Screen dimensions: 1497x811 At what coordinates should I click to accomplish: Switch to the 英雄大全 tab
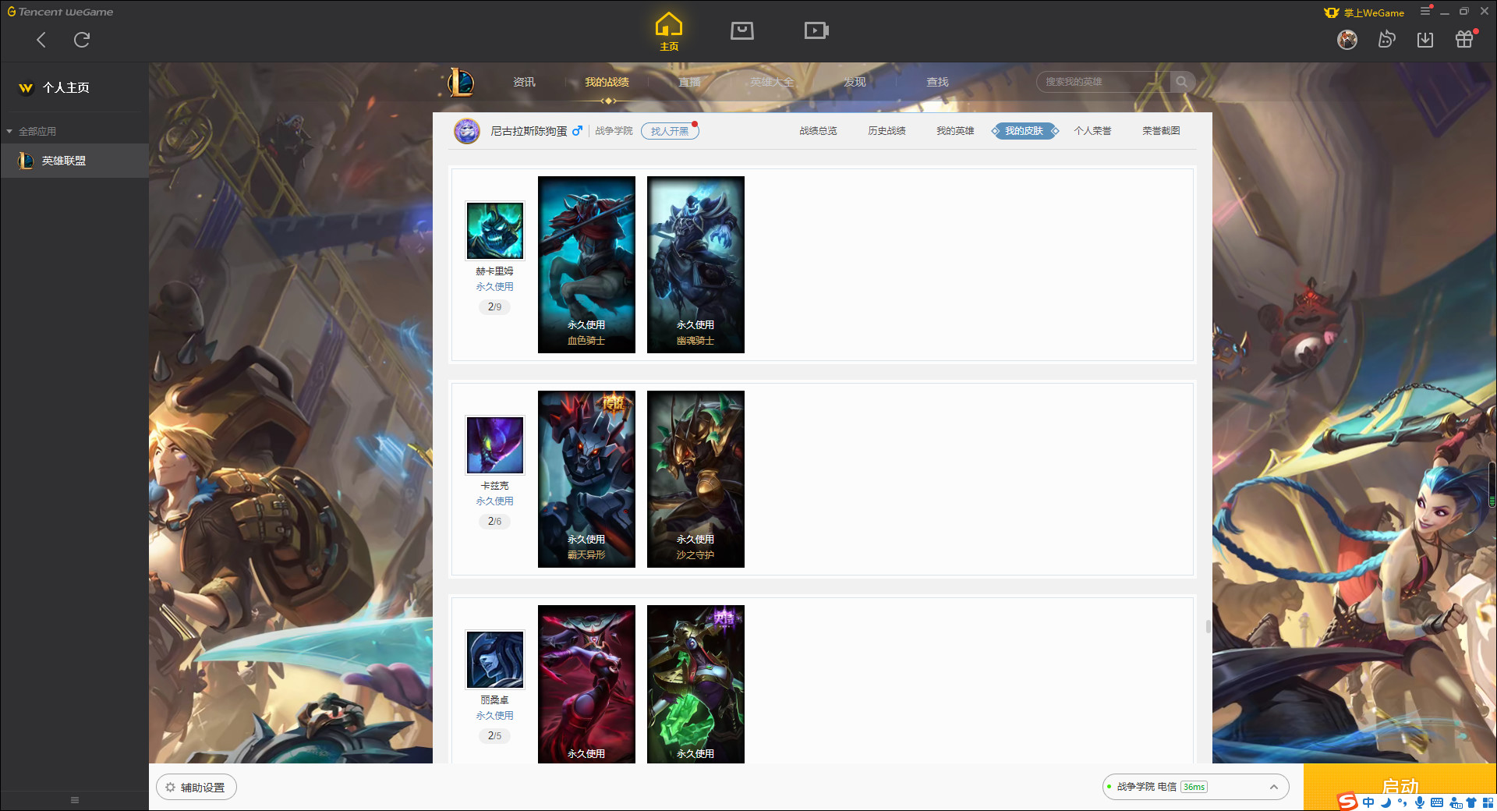pos(772,82)
